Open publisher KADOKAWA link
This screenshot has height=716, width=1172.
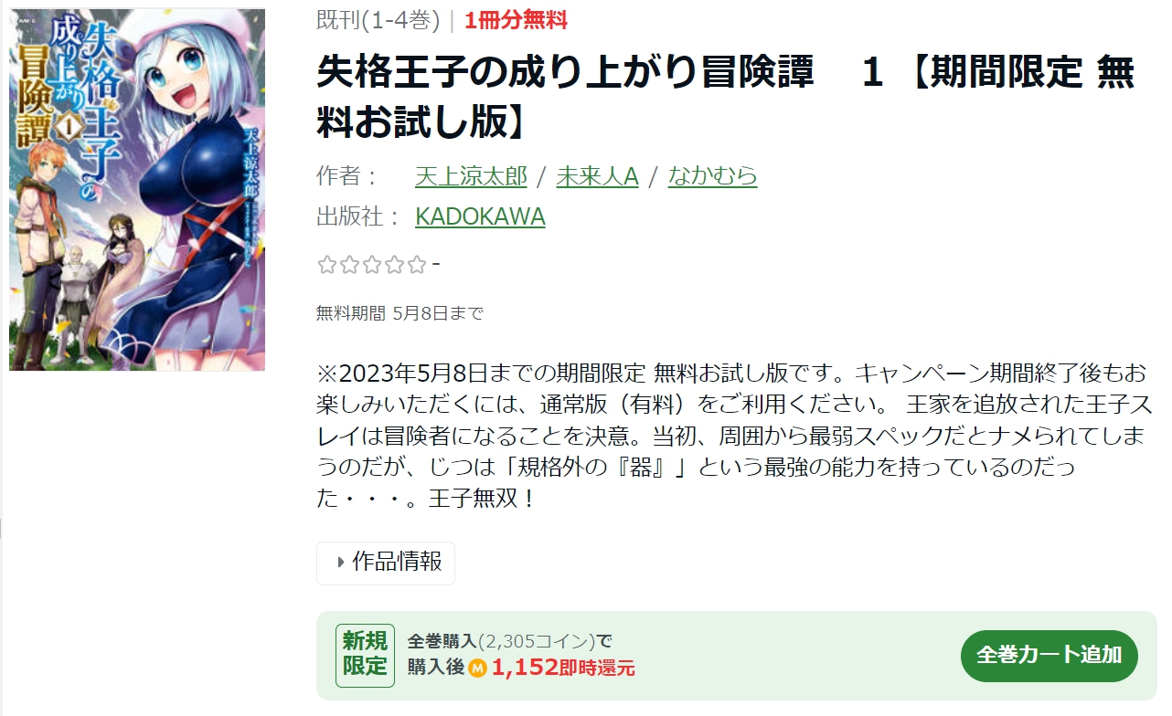pyautogui.click(x=480, y=216)
